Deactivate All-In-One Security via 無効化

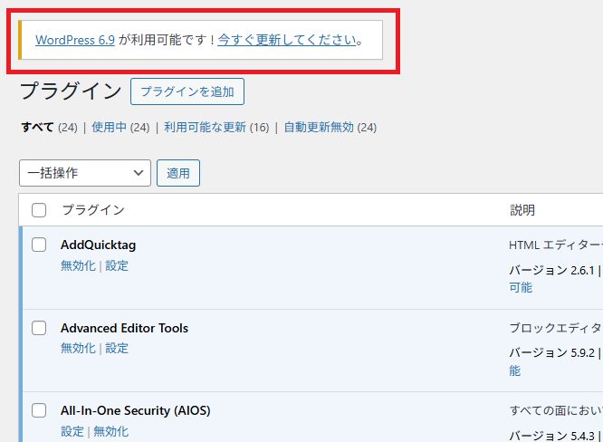click(111, 431)
